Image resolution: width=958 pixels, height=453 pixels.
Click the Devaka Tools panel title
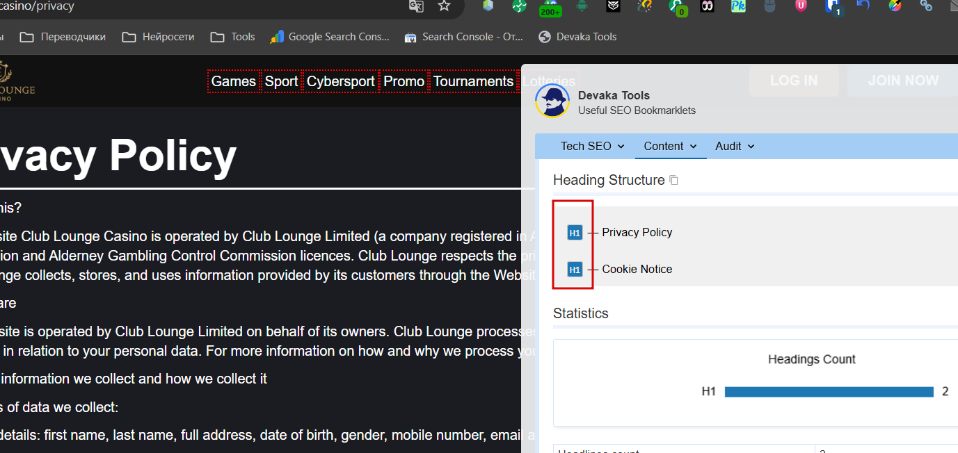pyautogui.click(x=614, y=95)
